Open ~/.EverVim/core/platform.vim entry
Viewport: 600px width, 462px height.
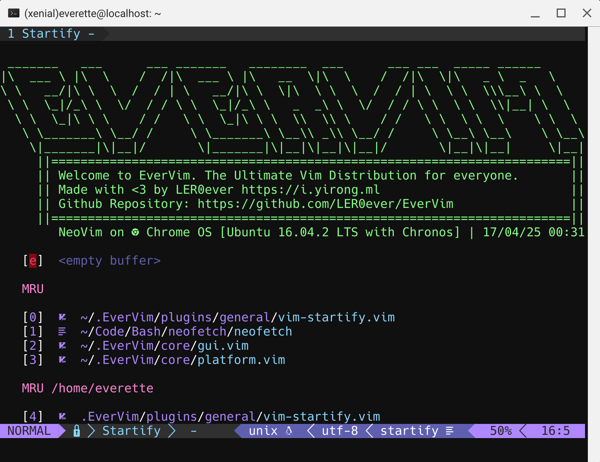coord(183,360)
